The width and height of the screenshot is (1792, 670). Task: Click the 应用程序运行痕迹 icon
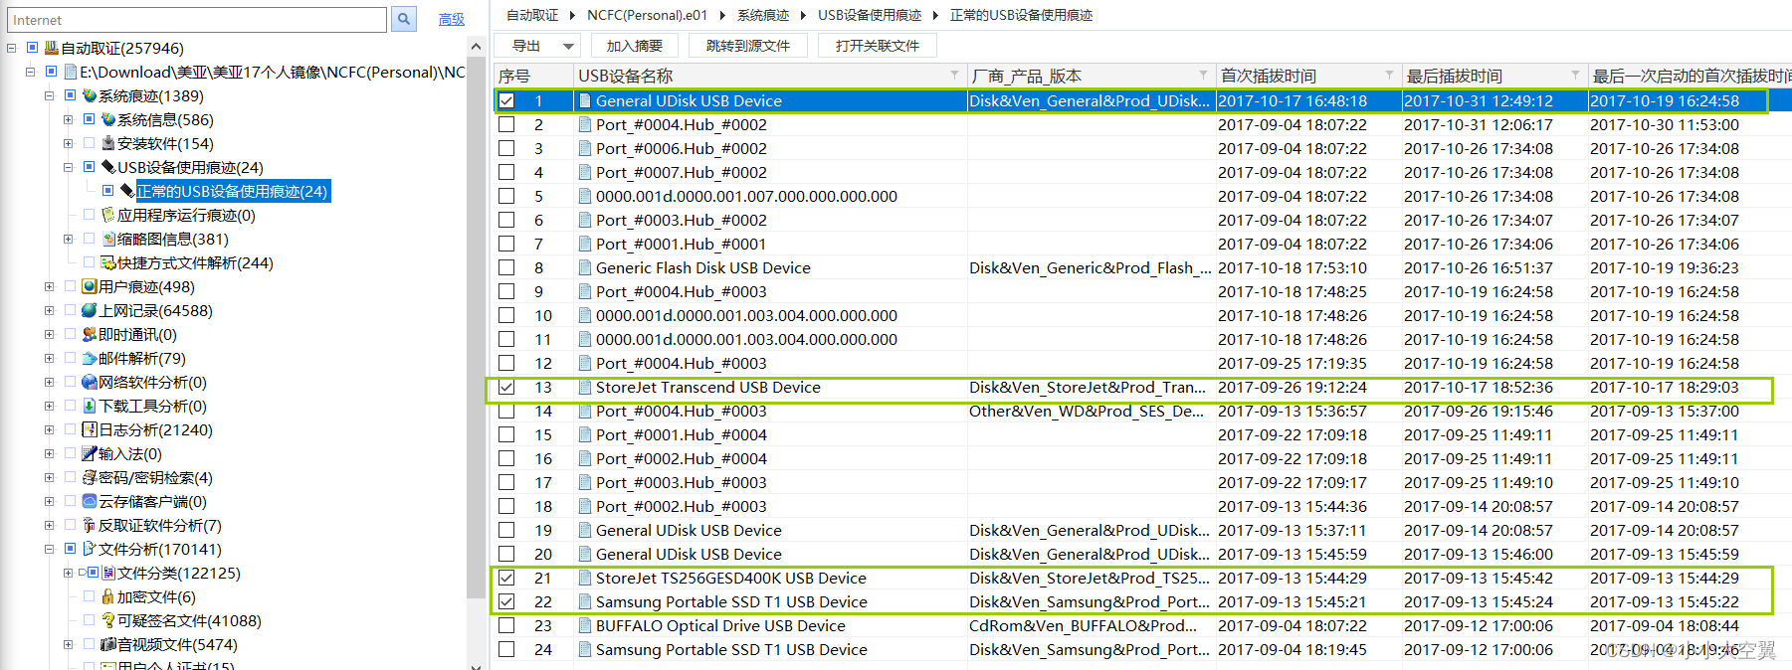(108, 215)
